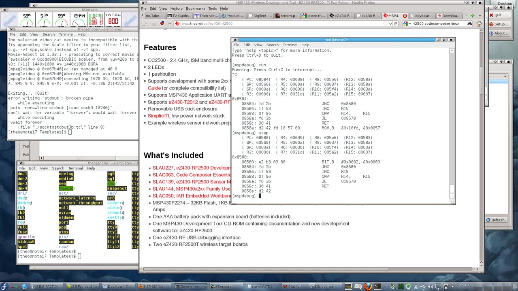Screen dimensions: 518x291
Task: Reload the TI page in Firefox
Action: coord(395,23)
